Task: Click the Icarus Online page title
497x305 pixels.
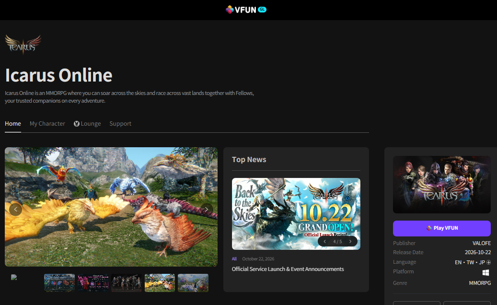Action: point(58,75)
